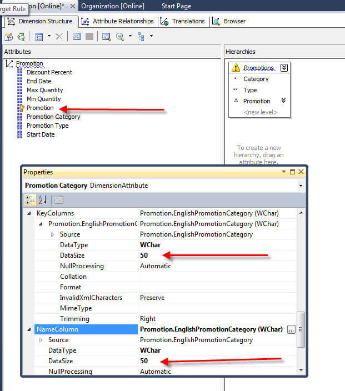Collapse the KeyColumns property group
Screen dimensions: 345x391
[29, 213]
